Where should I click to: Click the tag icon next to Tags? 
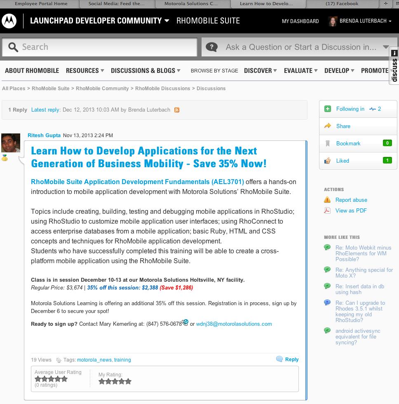click(x=59, y=360)
